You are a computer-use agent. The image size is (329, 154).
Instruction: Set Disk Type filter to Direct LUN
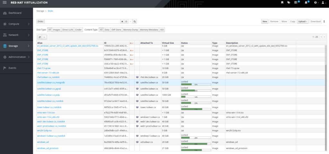click(x=68, y=30)
